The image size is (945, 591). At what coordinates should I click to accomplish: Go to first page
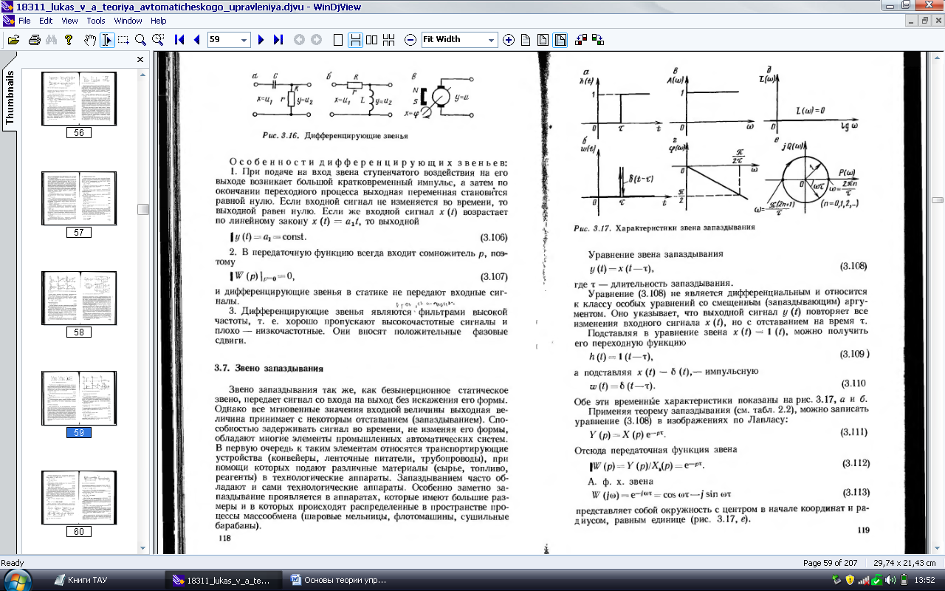[179, 40]
